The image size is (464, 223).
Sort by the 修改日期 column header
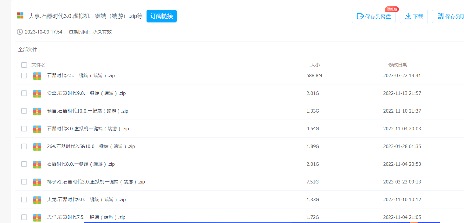398,65
